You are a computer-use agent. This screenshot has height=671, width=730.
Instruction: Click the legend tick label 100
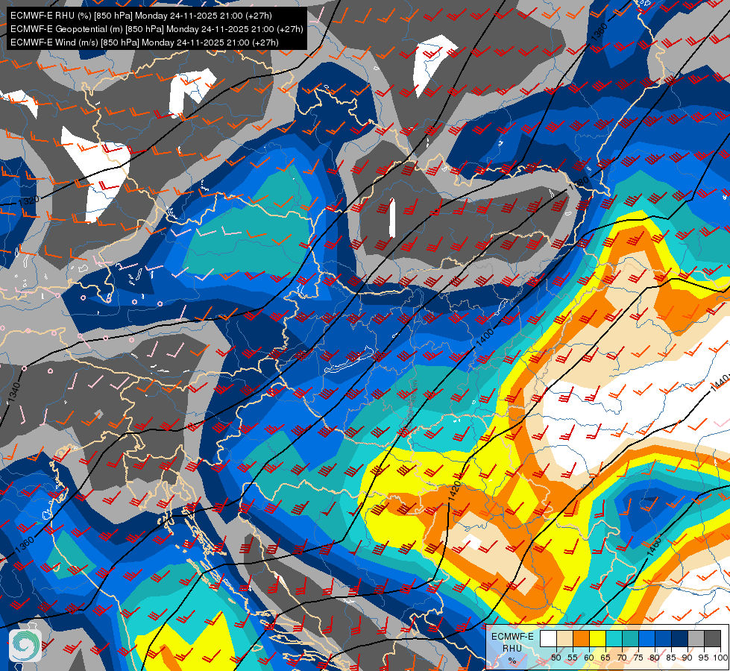point(720,658)
